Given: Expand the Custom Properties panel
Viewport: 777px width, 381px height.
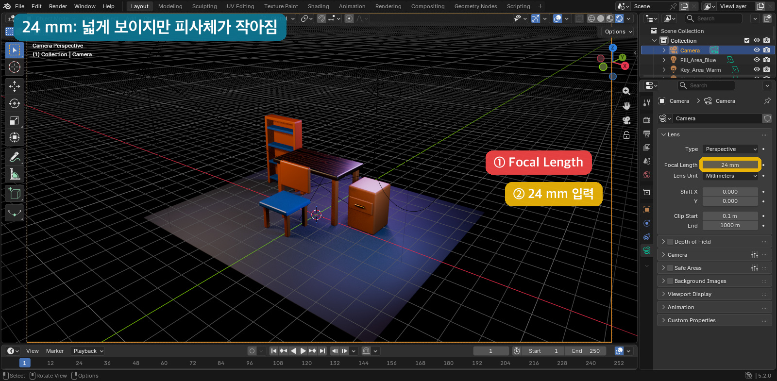Looking at the screenshot, I should pos(692,320).
